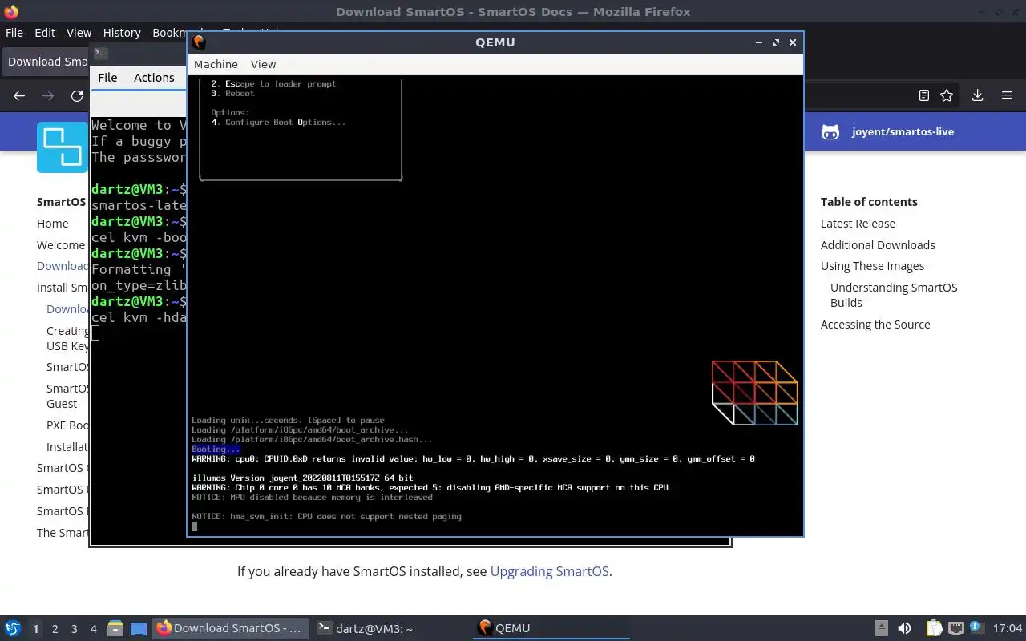Click the Firefox back arrow button
The image size is (1026, 641).
pyautogui.click(x=19, y=95)
